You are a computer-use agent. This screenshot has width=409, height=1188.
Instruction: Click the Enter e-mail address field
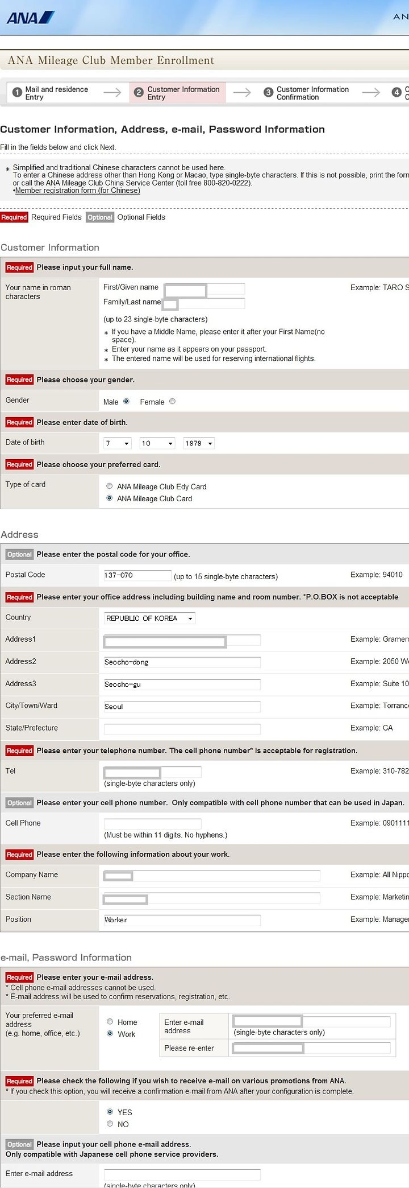click(312, 1021)
